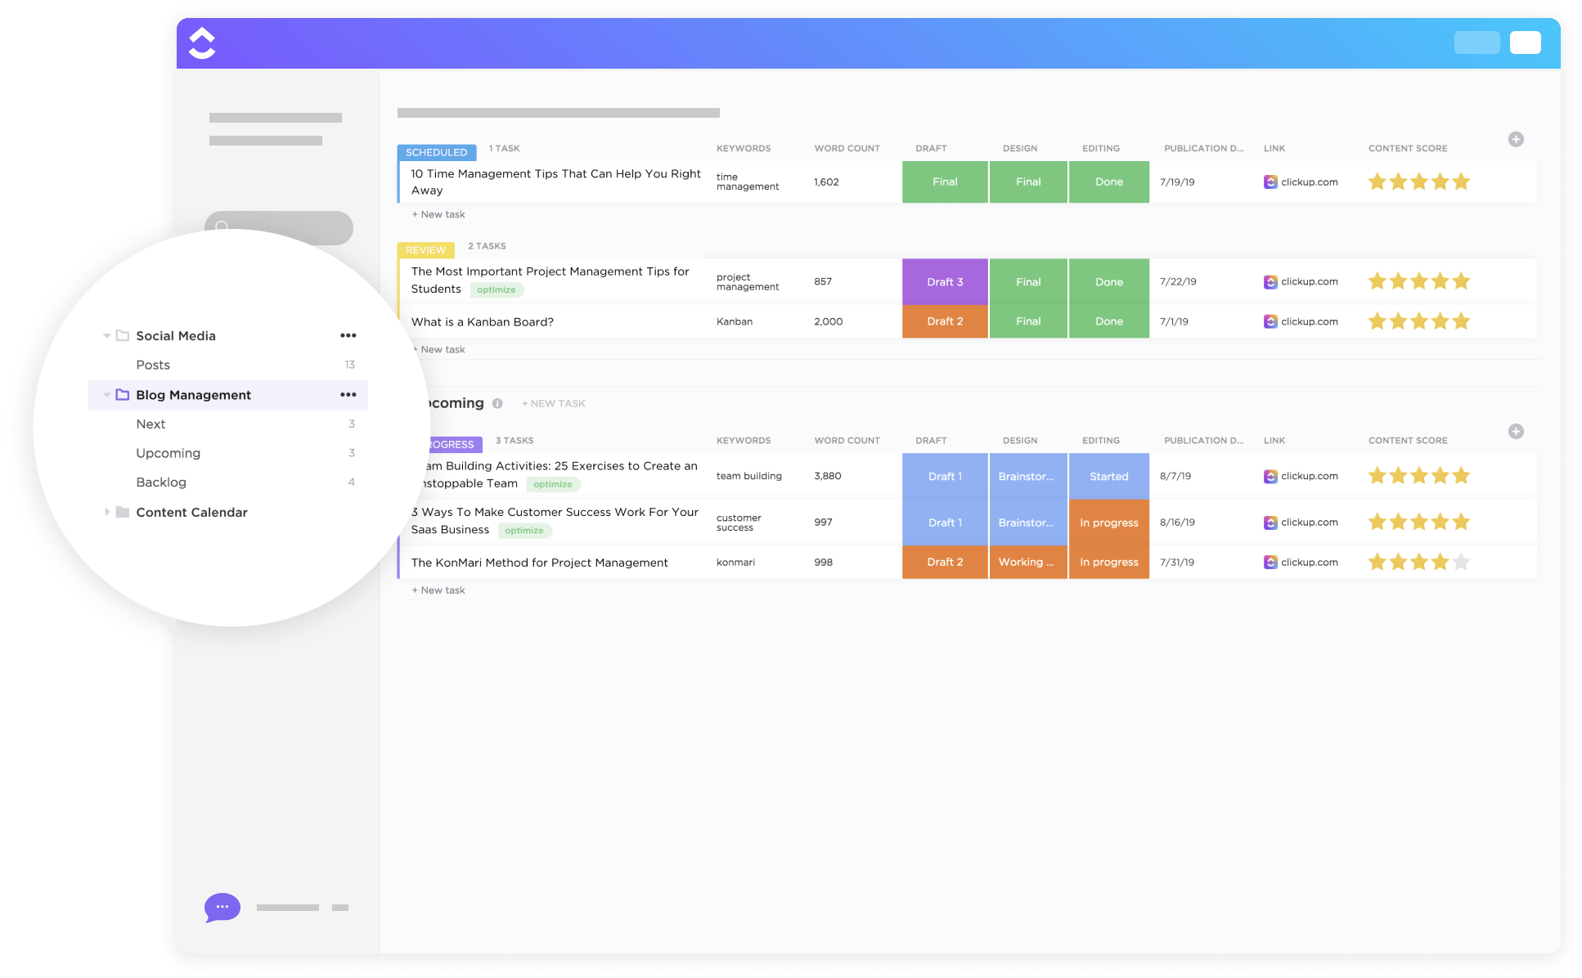Viewport: 1582px width, 978px height.
Task: Expand the Social Media tree item
Action: click(x=105, y=337)
